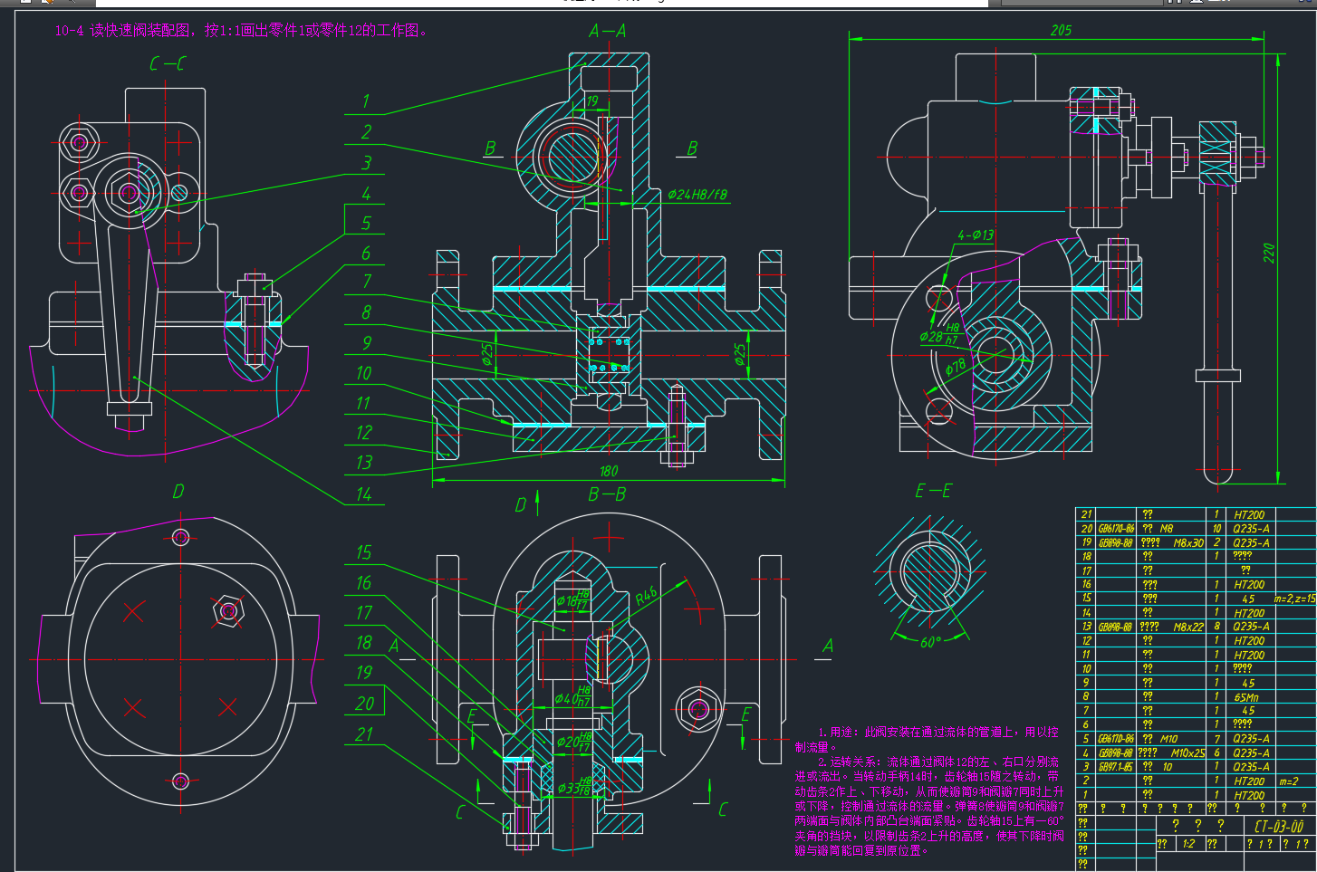Select the A—A section view title
The image size is (1317, 872).
point(607,32)
